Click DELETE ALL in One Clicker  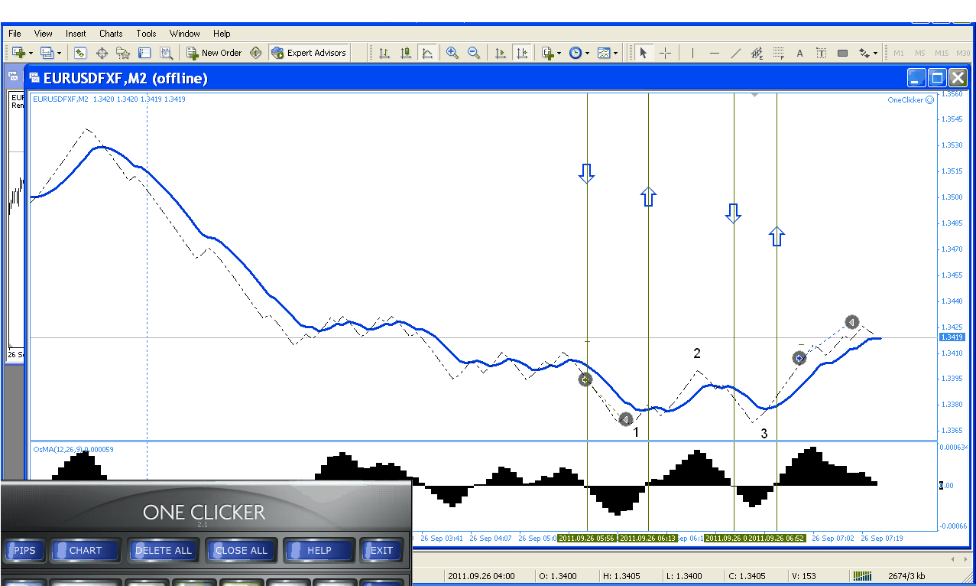coord(163,550)
